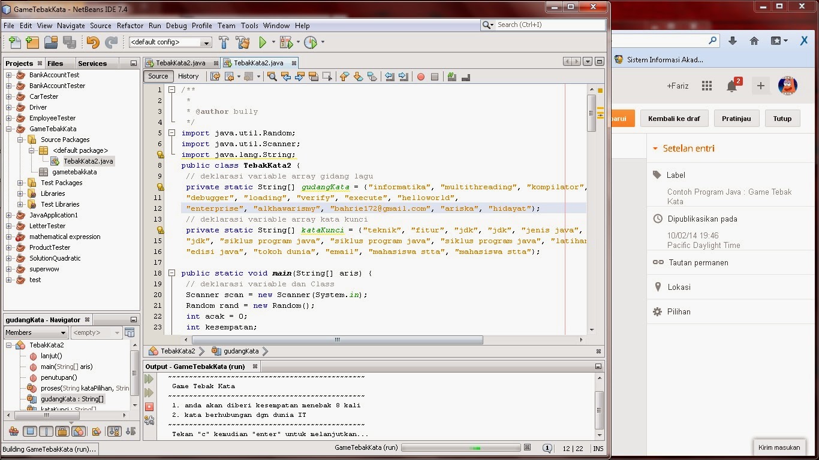Run the project using green play icon
This screenshot has width=819, height=460.
click(264, 42)
